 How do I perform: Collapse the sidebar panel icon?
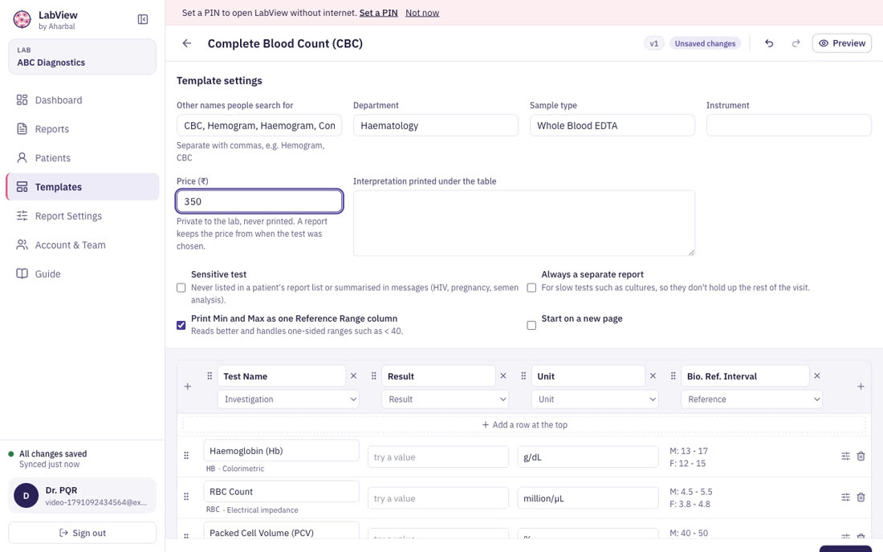click(142, 20)
